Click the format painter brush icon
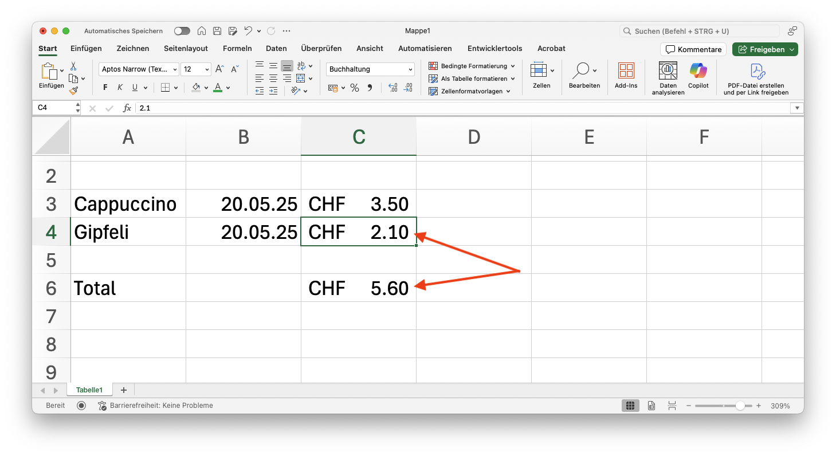 click(73, 91)
